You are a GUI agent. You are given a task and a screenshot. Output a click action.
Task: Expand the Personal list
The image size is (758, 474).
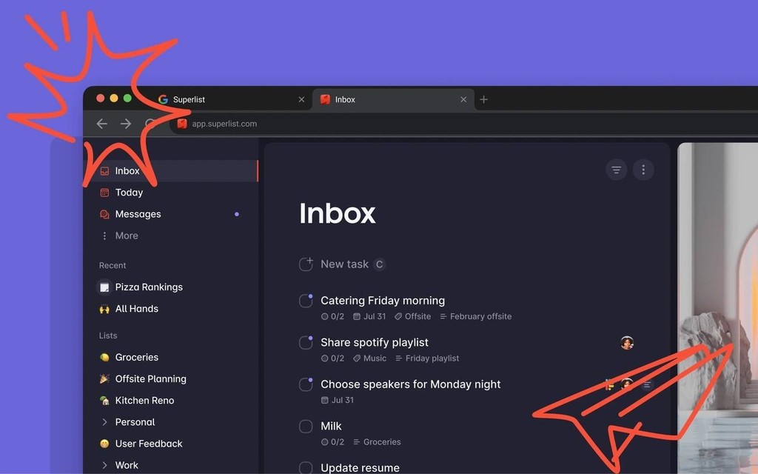[104, 421]
